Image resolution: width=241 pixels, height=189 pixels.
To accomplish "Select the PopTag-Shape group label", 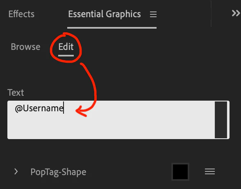I will 58,172.
